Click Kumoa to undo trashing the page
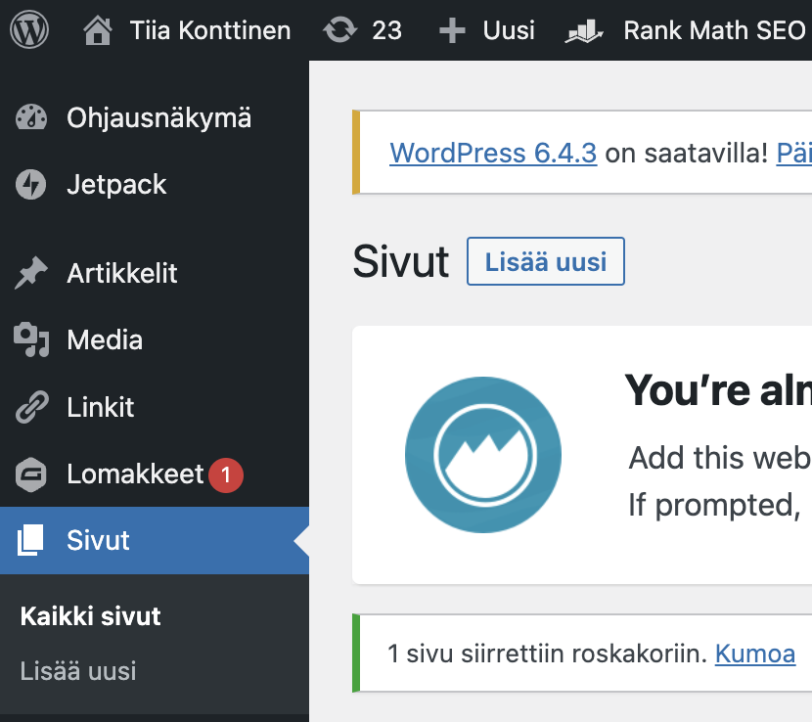The height and width of the screenshot is (722, 812). pos(754,654)
